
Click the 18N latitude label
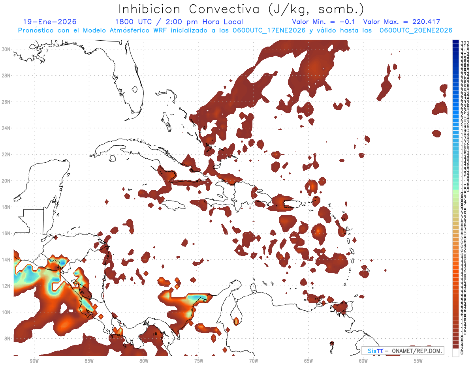pyautogui.click(x=6, y=207)
